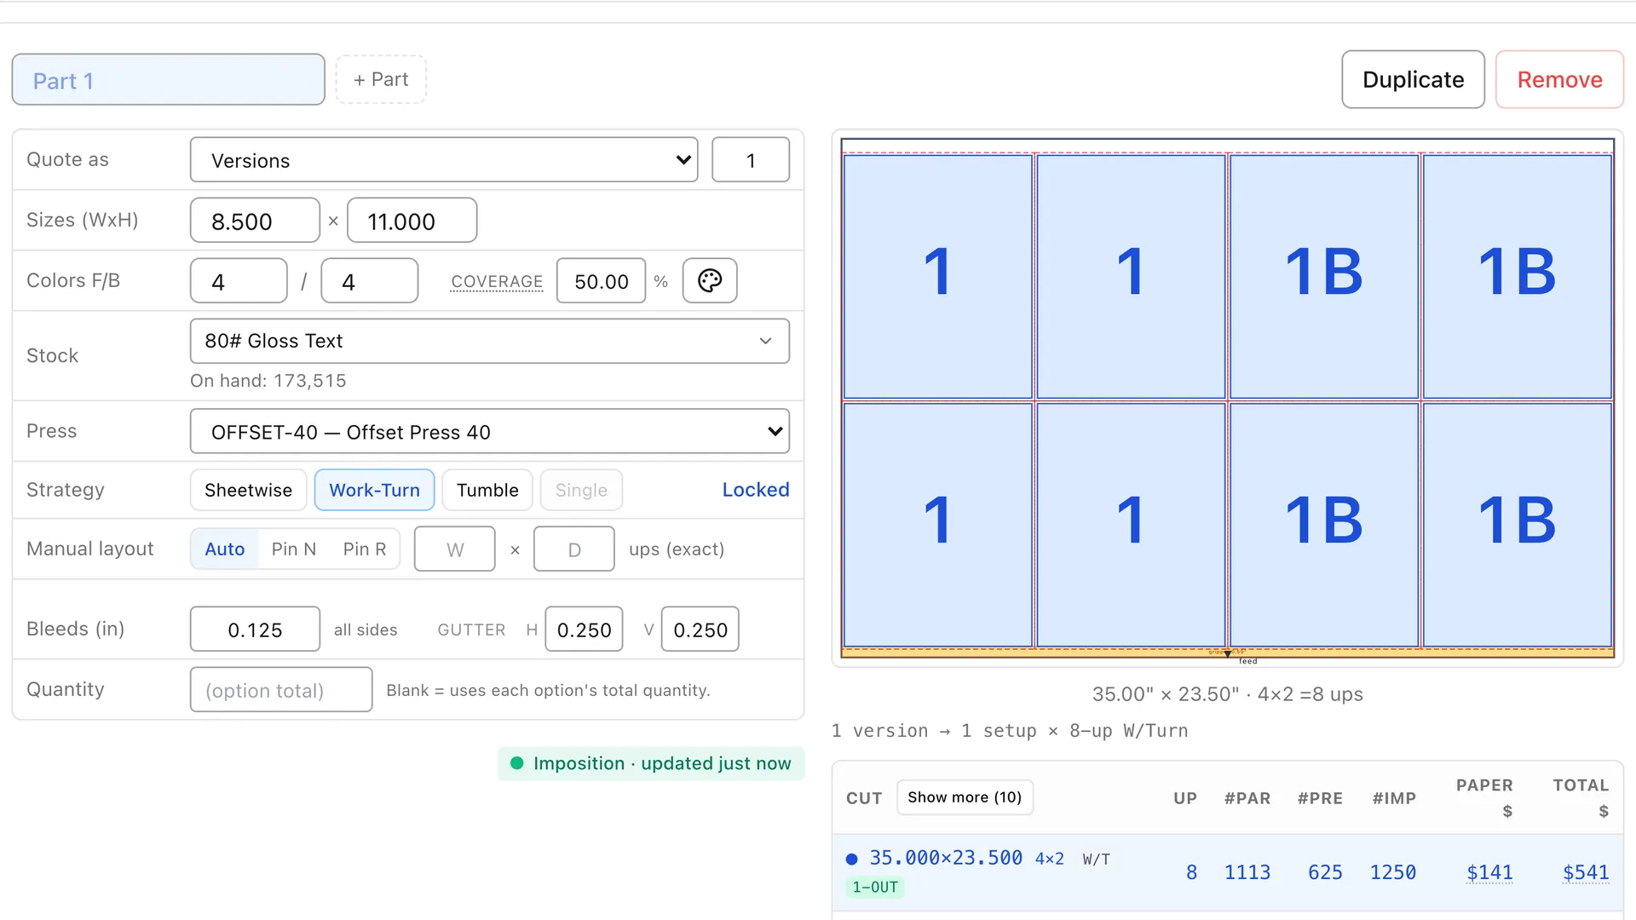Click the versions count field
Screen dimensions: 1636x920
coord(750,160)
